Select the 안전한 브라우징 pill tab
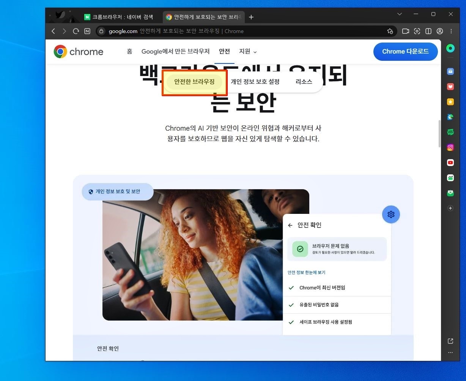 [x=194, y=82]
